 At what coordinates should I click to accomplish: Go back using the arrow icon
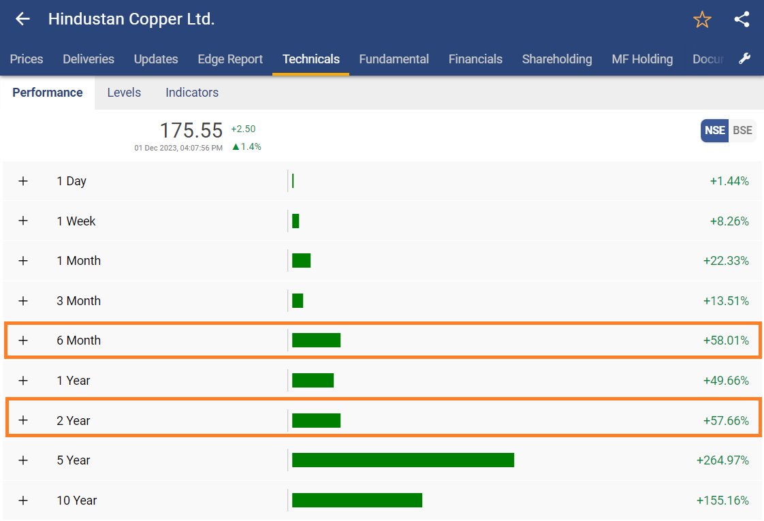[x=22, y=19]
